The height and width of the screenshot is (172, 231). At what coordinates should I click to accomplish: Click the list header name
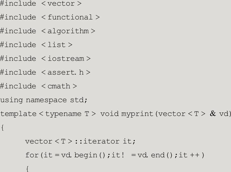(x=57, y=45)
